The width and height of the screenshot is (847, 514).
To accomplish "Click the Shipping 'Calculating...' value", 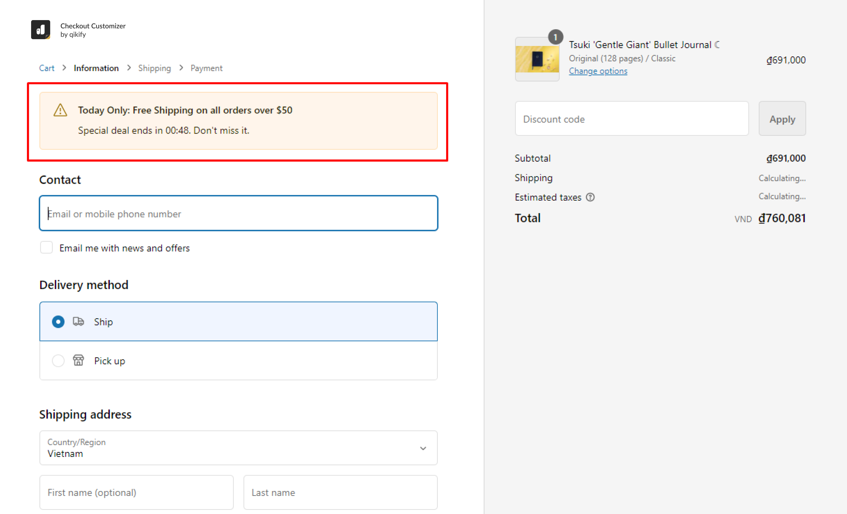I will coord(783,178).
